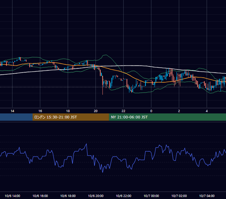Click the 16 hour label on price chart axis

[40, 111]
